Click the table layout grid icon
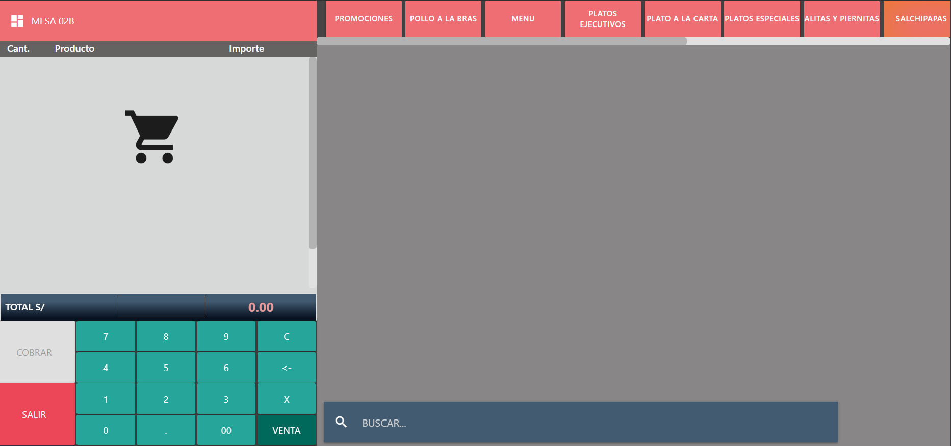The width and height of the screenshot is (951, 446). (17, 21)
